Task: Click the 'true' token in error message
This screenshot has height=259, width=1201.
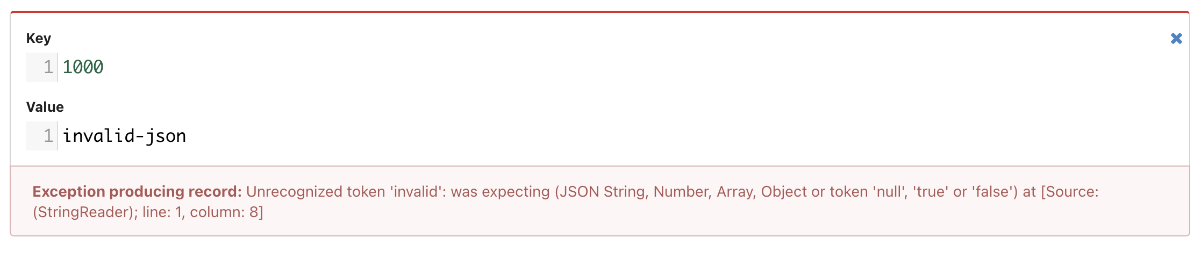Action: point(931,192)
